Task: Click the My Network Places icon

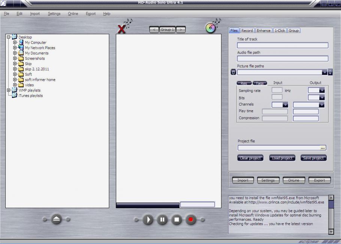Action: (x=21, y=47)
